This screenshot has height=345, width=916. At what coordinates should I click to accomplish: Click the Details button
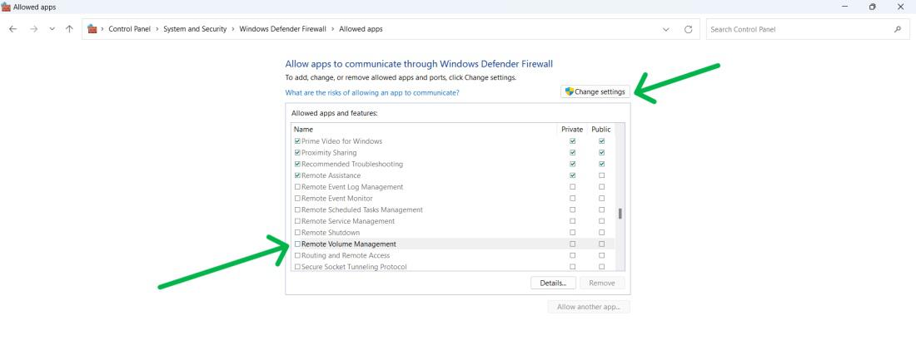click(553, 283)
